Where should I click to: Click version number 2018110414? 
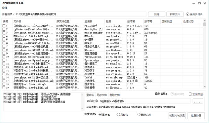pos(151,33)
